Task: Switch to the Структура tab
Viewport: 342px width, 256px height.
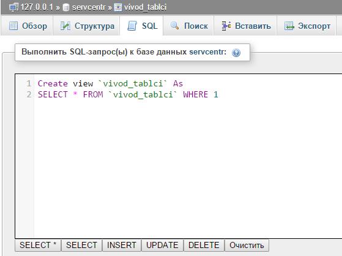Action: 86,26
